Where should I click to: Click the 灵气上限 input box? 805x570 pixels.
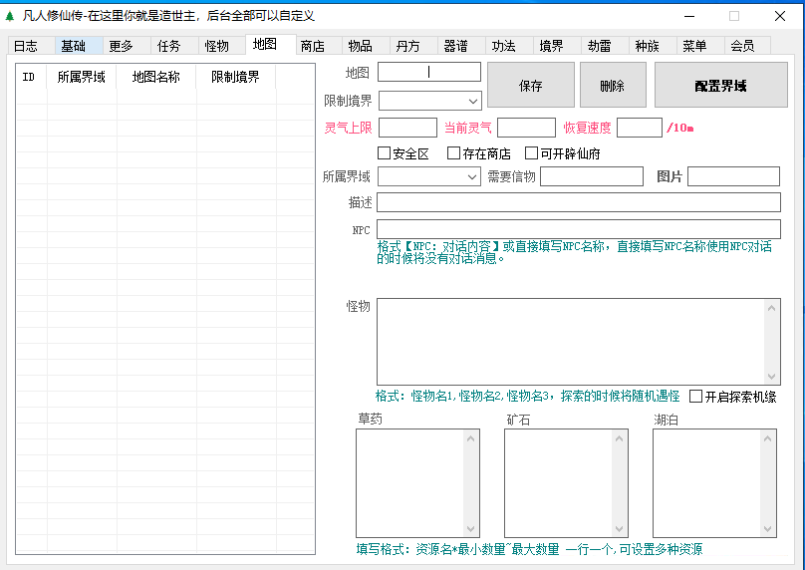[x=407, y=128]
